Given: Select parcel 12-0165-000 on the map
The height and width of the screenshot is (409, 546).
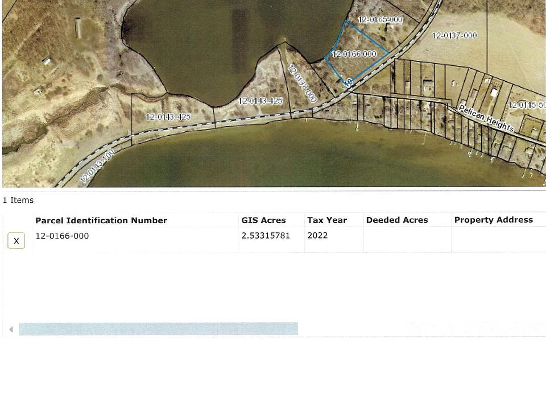Looking at the screenshot, I should click(x=380, y=19).
